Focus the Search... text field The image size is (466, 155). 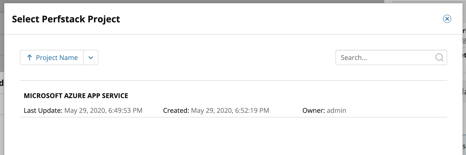tap(385, 57)
